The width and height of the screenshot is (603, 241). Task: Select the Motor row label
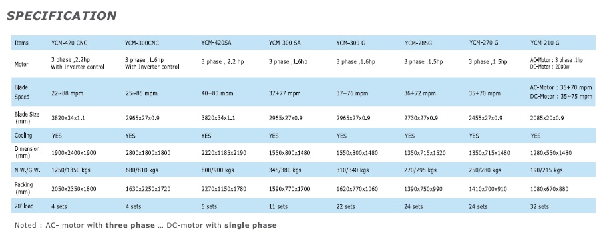tap(21, 64)
